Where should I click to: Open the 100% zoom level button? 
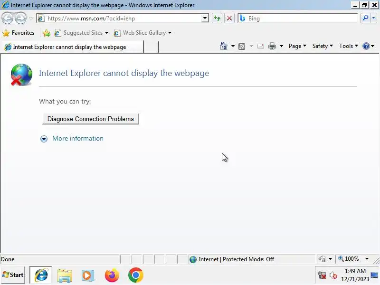coord(349,259)
